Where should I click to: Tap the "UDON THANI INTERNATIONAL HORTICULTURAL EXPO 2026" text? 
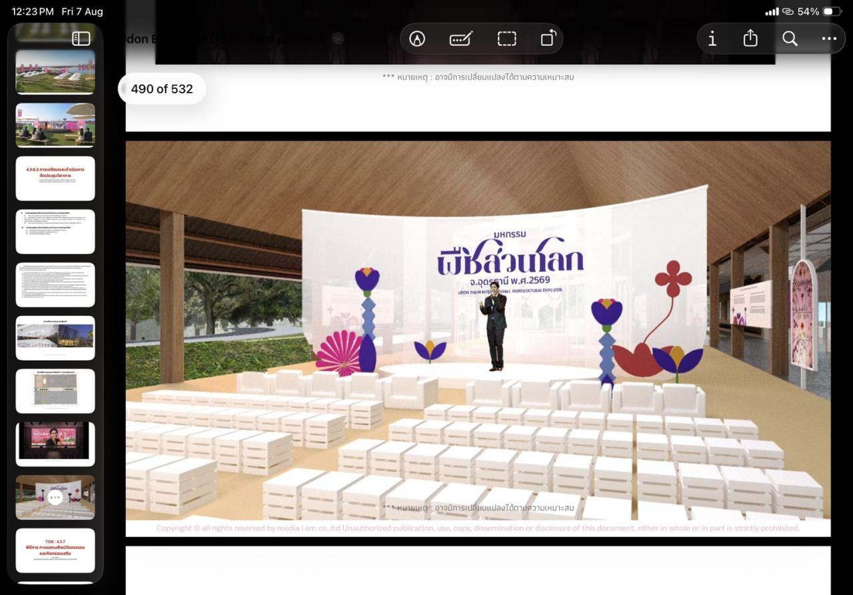click(x=510, y=292)
